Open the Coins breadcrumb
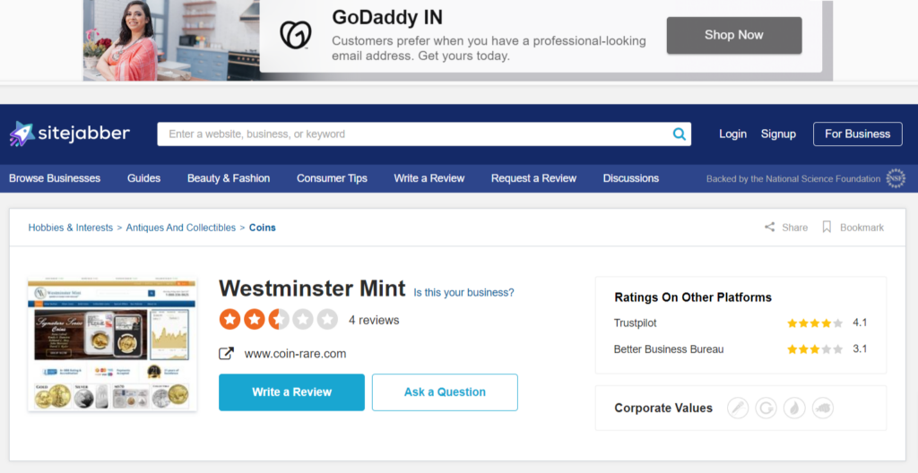Image resolution: width=918 pixels, height=473 pixels. point(263,228)
